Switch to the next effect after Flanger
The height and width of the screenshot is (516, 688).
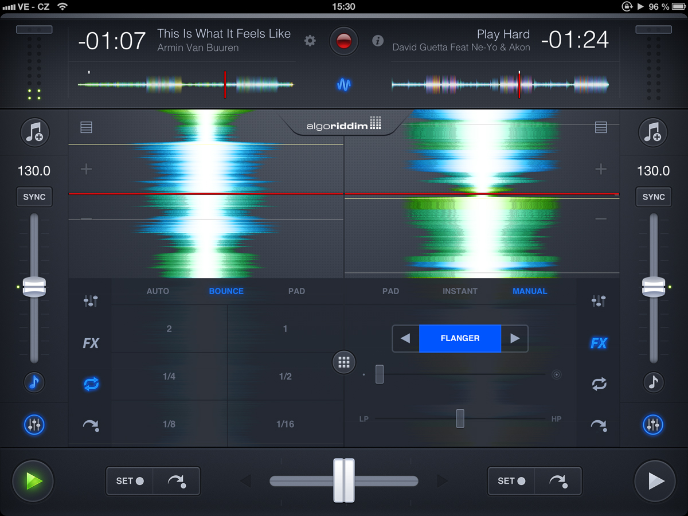tap(514, 338)
